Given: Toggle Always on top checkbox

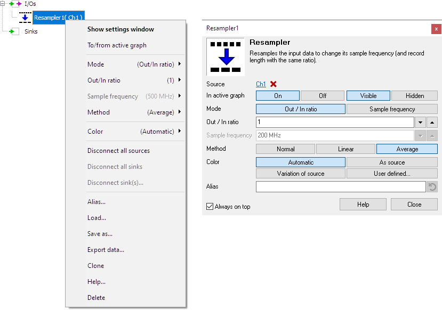Looking at the screenshot, I should click(210, 206).
